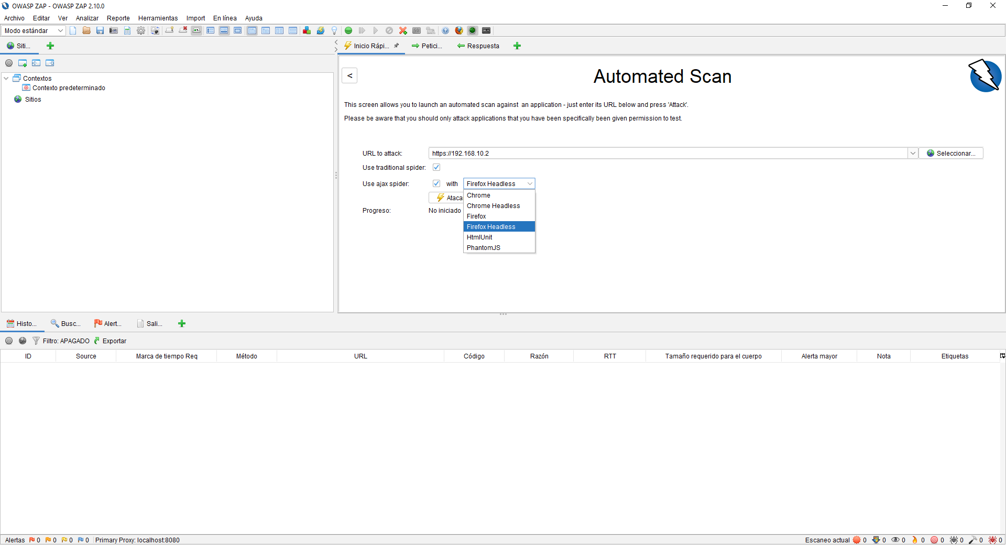The width and height of the screenshot is (1006, 545).
Task: Open the Modo estándar mode dropdown
Action: click(x=34, y=30)
